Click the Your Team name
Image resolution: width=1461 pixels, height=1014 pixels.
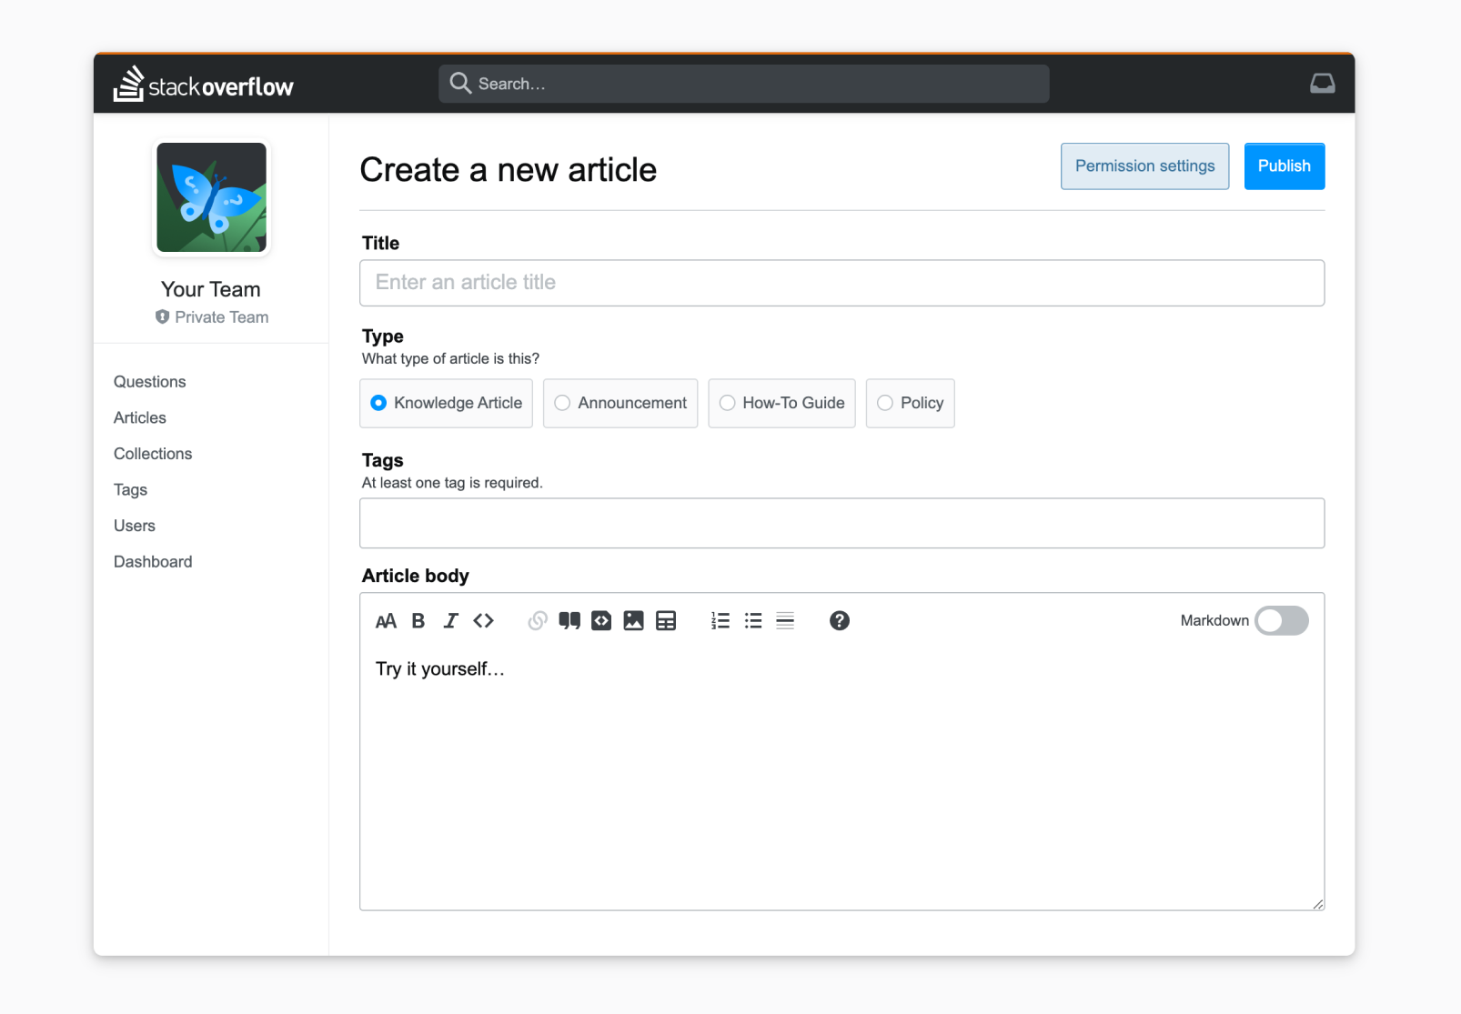211,289
